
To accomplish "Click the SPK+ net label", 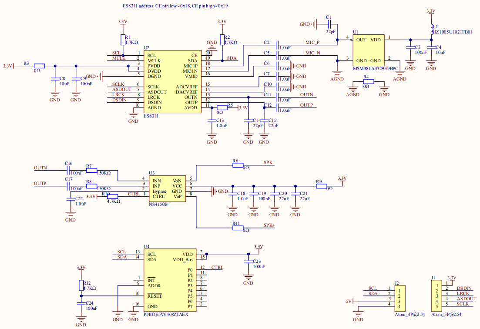I will point(269,225).
